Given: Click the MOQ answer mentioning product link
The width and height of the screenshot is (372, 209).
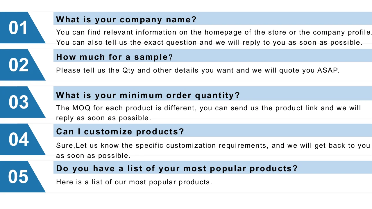Looking at the screenshot, I should [x=208, y=108].
